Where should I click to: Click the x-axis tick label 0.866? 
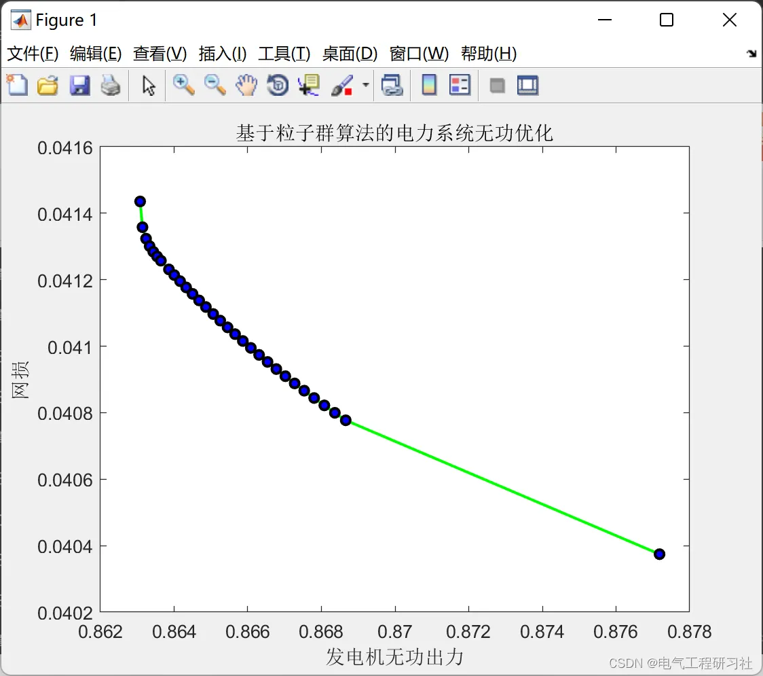tap(247, 632)
